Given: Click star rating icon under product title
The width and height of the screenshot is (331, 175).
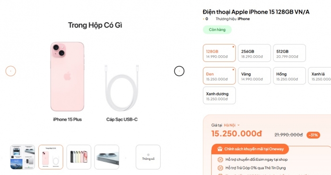Looking at the screenshot, I should (x=203, y=19).
